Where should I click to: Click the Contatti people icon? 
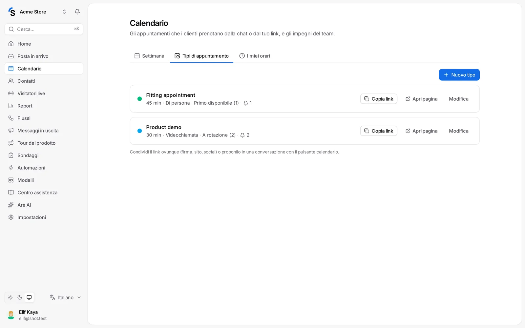pyautogui.click(x=11, y=81)
